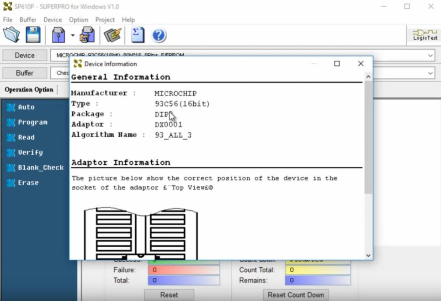Click the Buffer button
This screenshot has width=441, height=301.
pyautogui.click(x=25, y=73)
